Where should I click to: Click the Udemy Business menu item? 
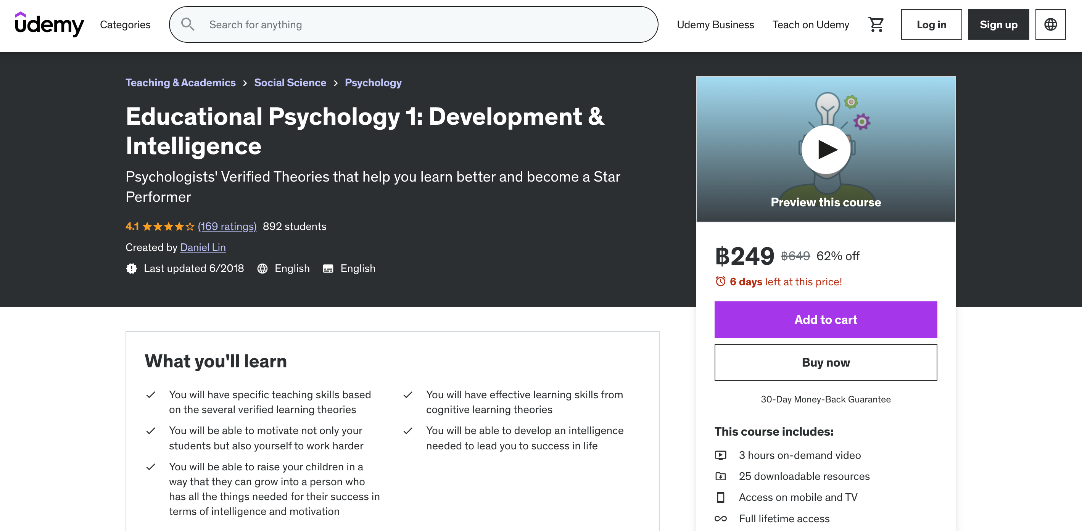click(x=715, y=24)
